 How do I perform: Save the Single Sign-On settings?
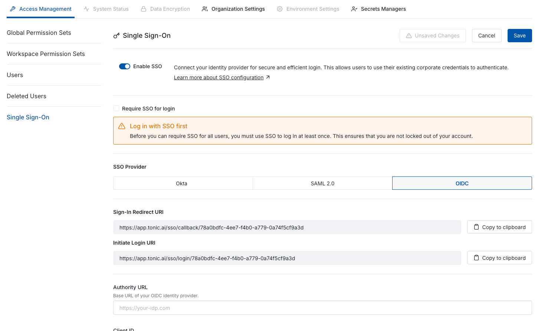pyautogui.click(x=519, y=36)
